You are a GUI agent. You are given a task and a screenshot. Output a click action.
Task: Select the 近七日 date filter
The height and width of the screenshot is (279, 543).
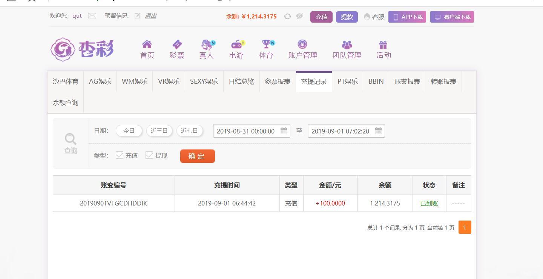pos(189,131)
